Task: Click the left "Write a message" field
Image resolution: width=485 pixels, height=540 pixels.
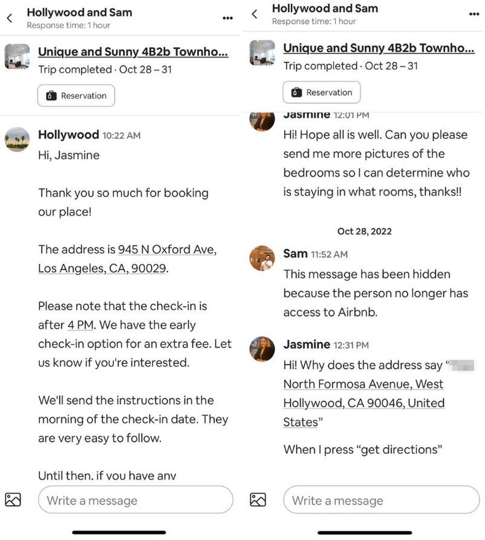Action: click(135, 500)
